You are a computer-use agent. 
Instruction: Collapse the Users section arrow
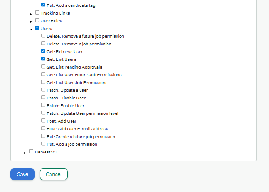click(x=31, y=29)
